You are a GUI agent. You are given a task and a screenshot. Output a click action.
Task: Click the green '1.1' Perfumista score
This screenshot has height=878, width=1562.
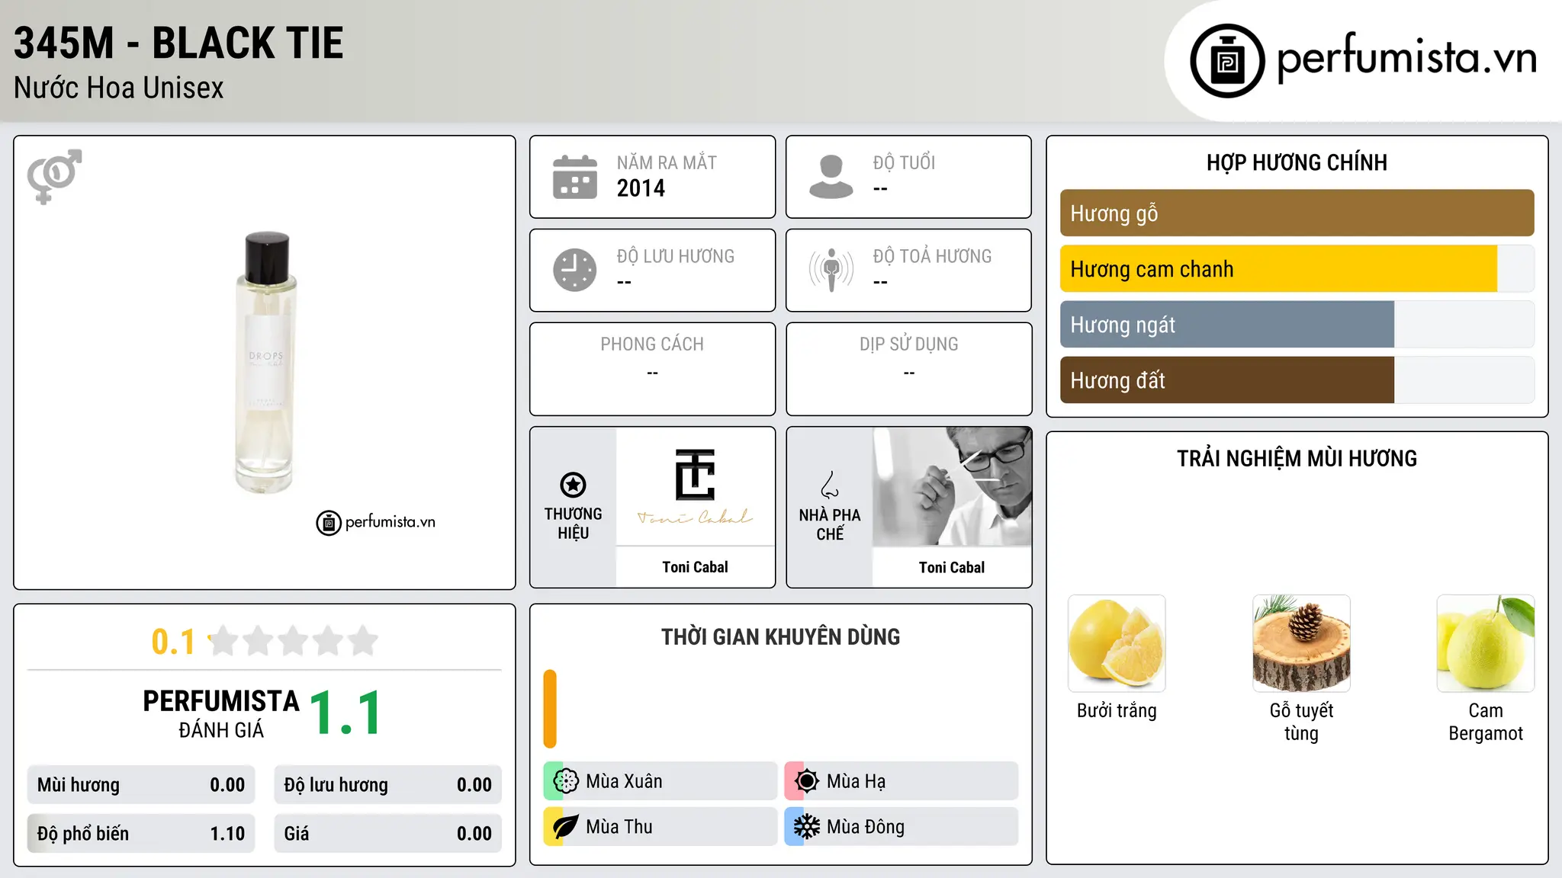pyautogui.click(x=346, y=713)
